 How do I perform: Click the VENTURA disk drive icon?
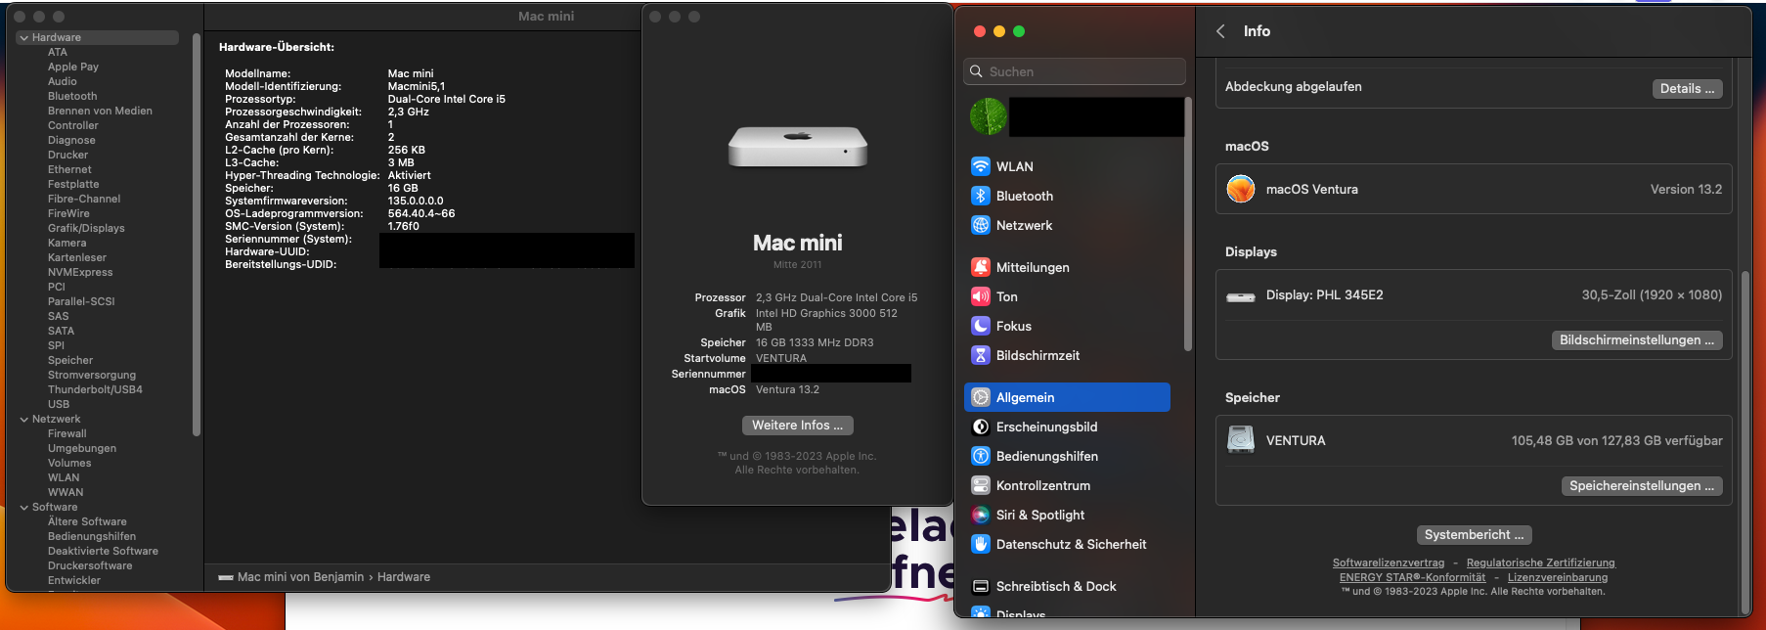pos(1241,440)
